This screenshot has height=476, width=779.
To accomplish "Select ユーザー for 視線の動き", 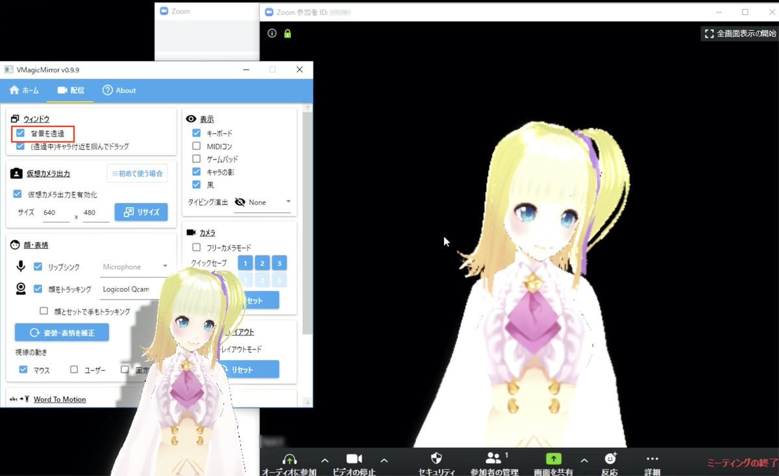I will pos(74,370).
